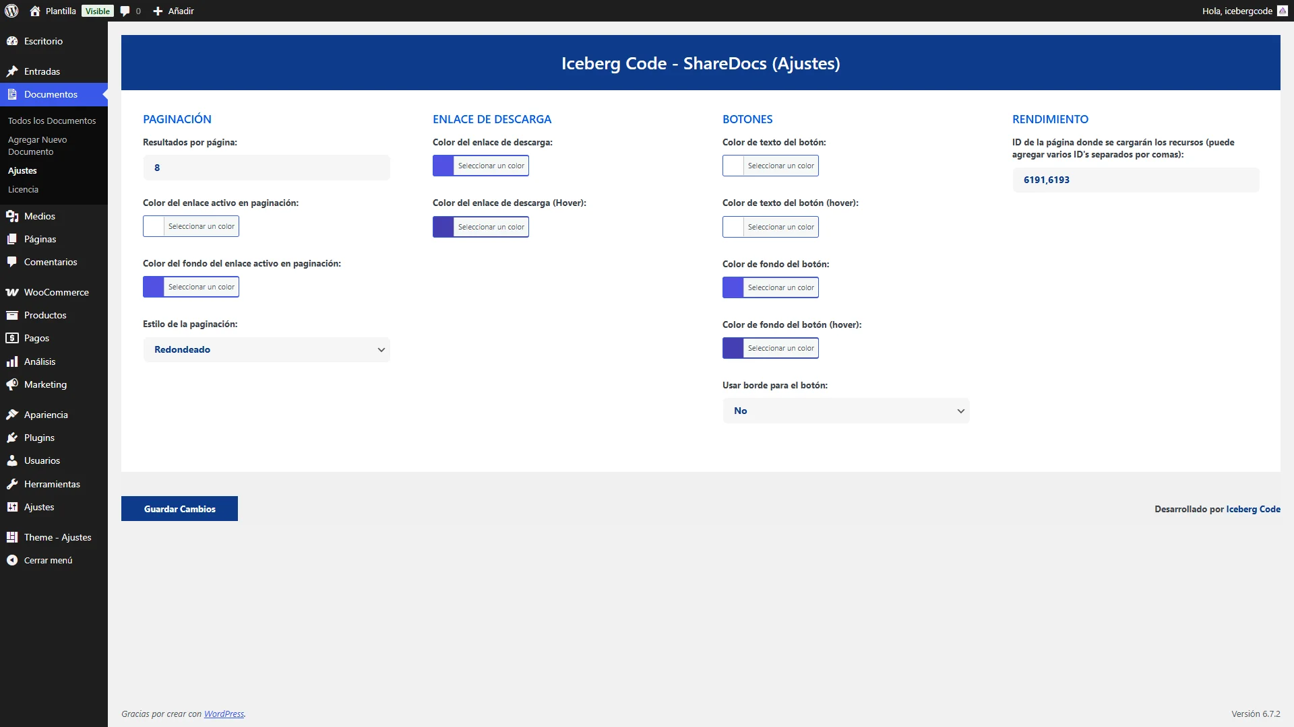Open the Estilo de la paginación dropdown
The width and height of the screenshot is (1294, 727).
pos(266,349)
